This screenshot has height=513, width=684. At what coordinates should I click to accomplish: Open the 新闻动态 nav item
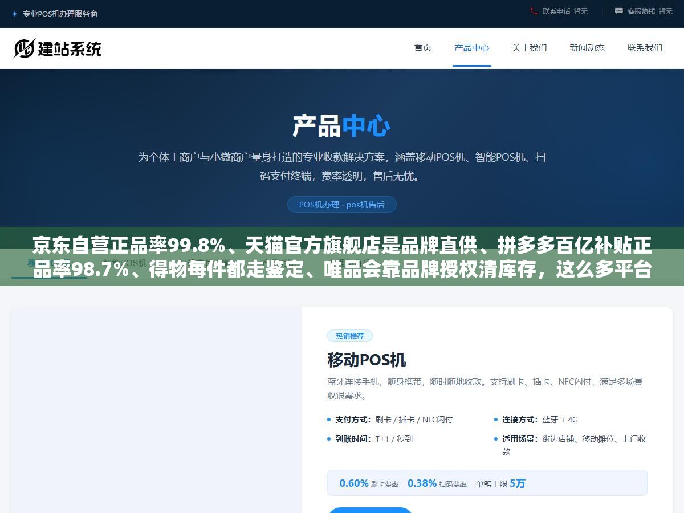click(587, 48)
